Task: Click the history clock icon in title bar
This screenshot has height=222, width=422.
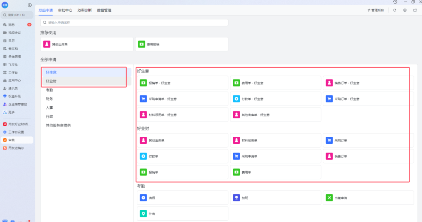Action: pos(395,2)
